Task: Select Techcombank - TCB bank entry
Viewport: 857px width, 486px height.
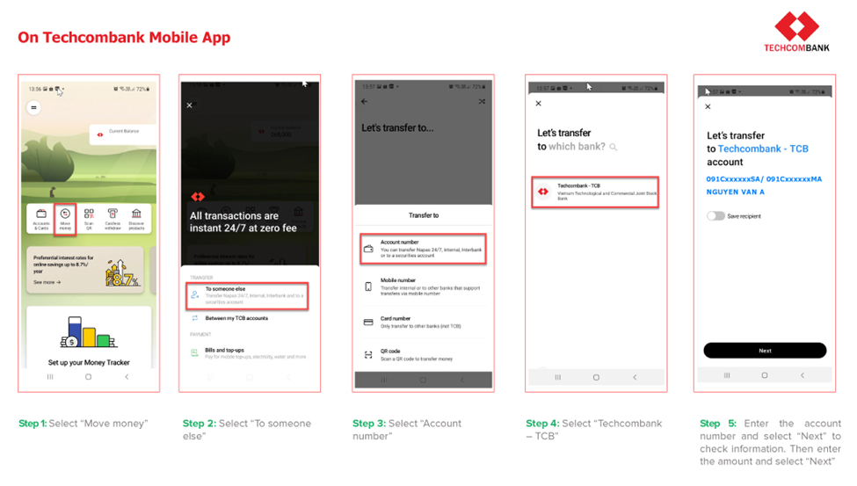Action: click(x=595, y=192)
